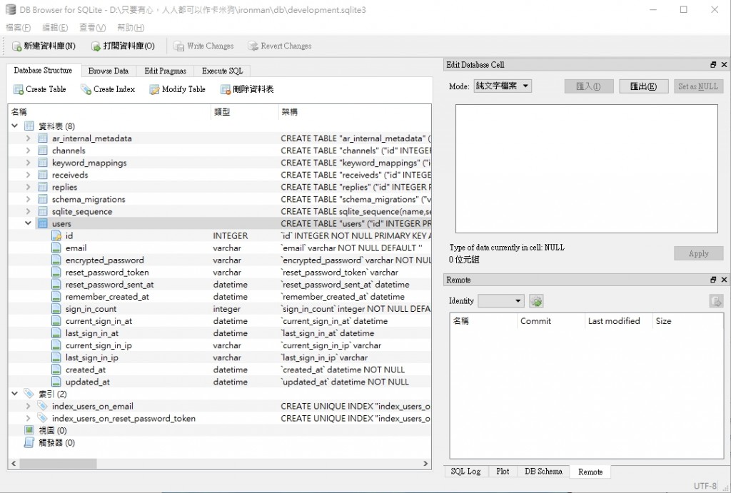Viewport: 731px width, 493px height.
Task: Click the tag icon of index_users_on_email
Action: (42, 406)
